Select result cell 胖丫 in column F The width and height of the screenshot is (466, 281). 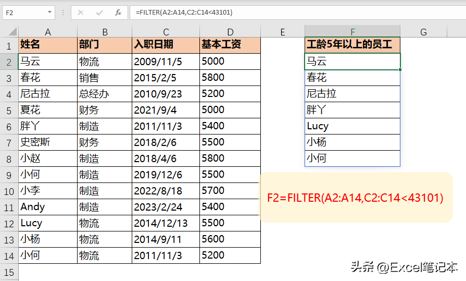(352, 110)
